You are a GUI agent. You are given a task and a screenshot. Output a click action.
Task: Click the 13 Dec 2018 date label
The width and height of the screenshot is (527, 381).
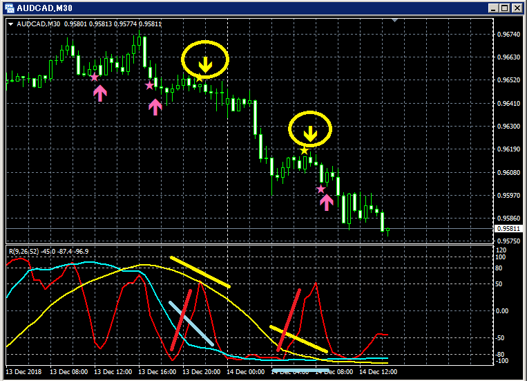[23, 372]
